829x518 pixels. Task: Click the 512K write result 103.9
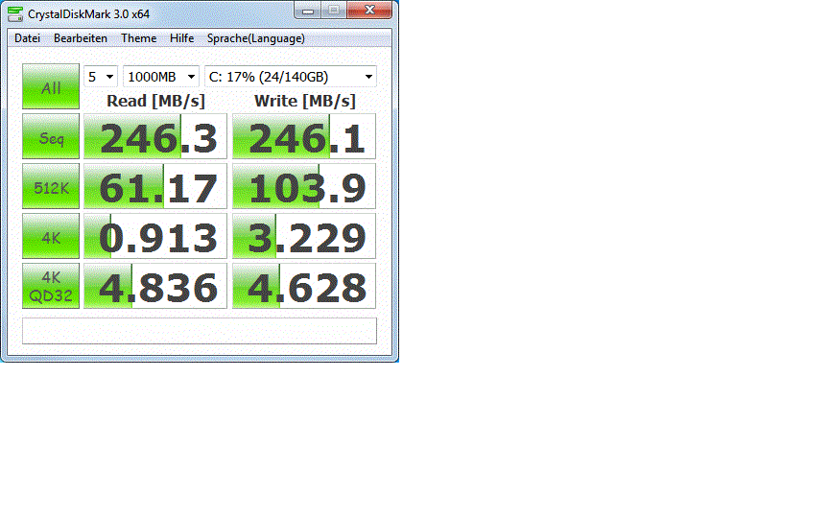[304, 186]
